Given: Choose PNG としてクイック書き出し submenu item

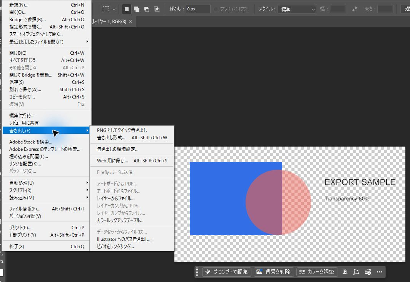Looking at the screenshot, I should [x=132, y=130].
